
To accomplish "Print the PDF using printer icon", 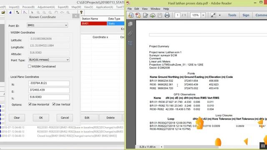I will tap(167, 15).
